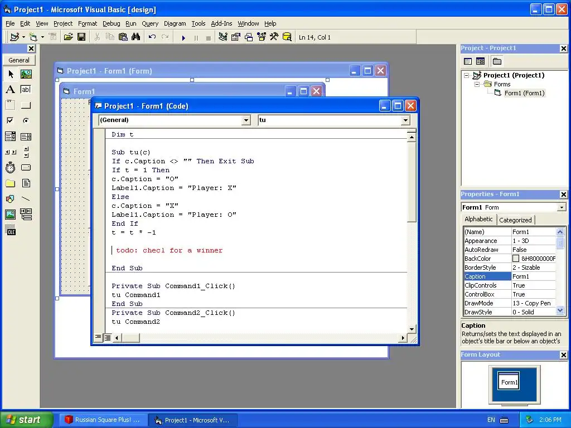This screenshot has width=571, height=428.
Task: Click the BackColor color swatch
Action: 516,259
